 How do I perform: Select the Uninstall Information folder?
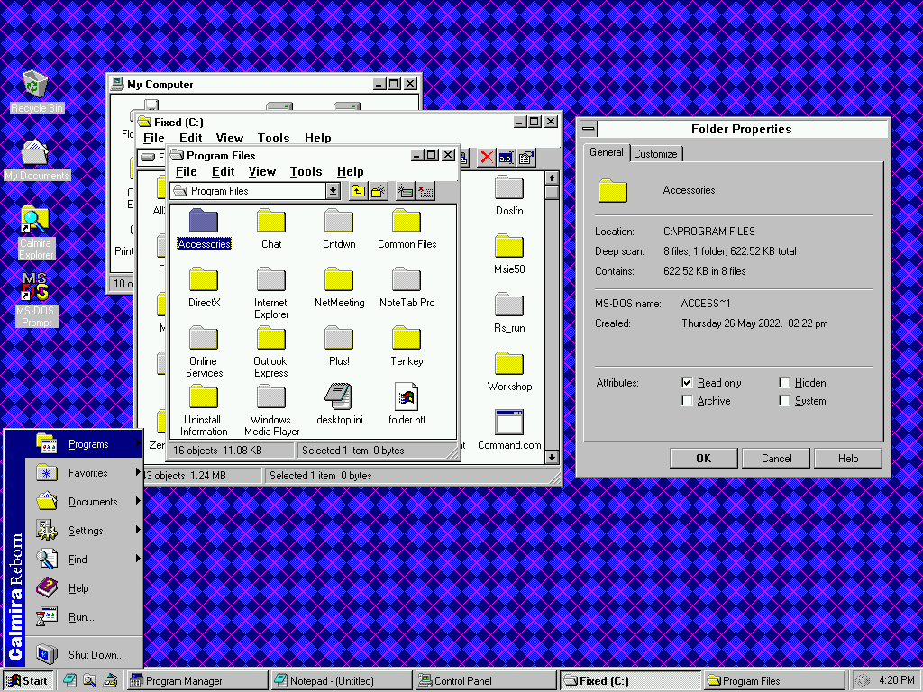(x=204, y=410)
